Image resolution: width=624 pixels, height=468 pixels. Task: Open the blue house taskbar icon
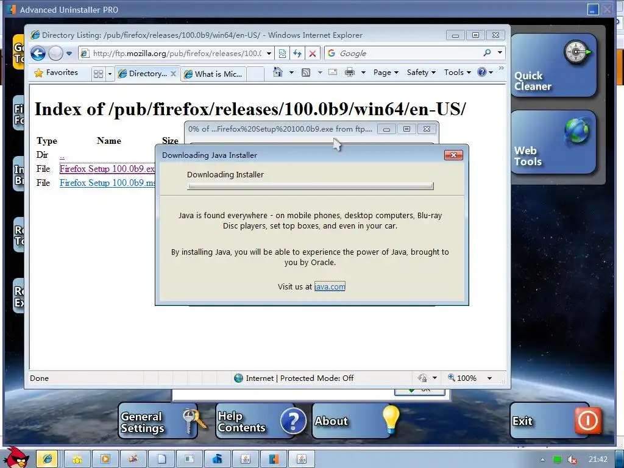218,459
